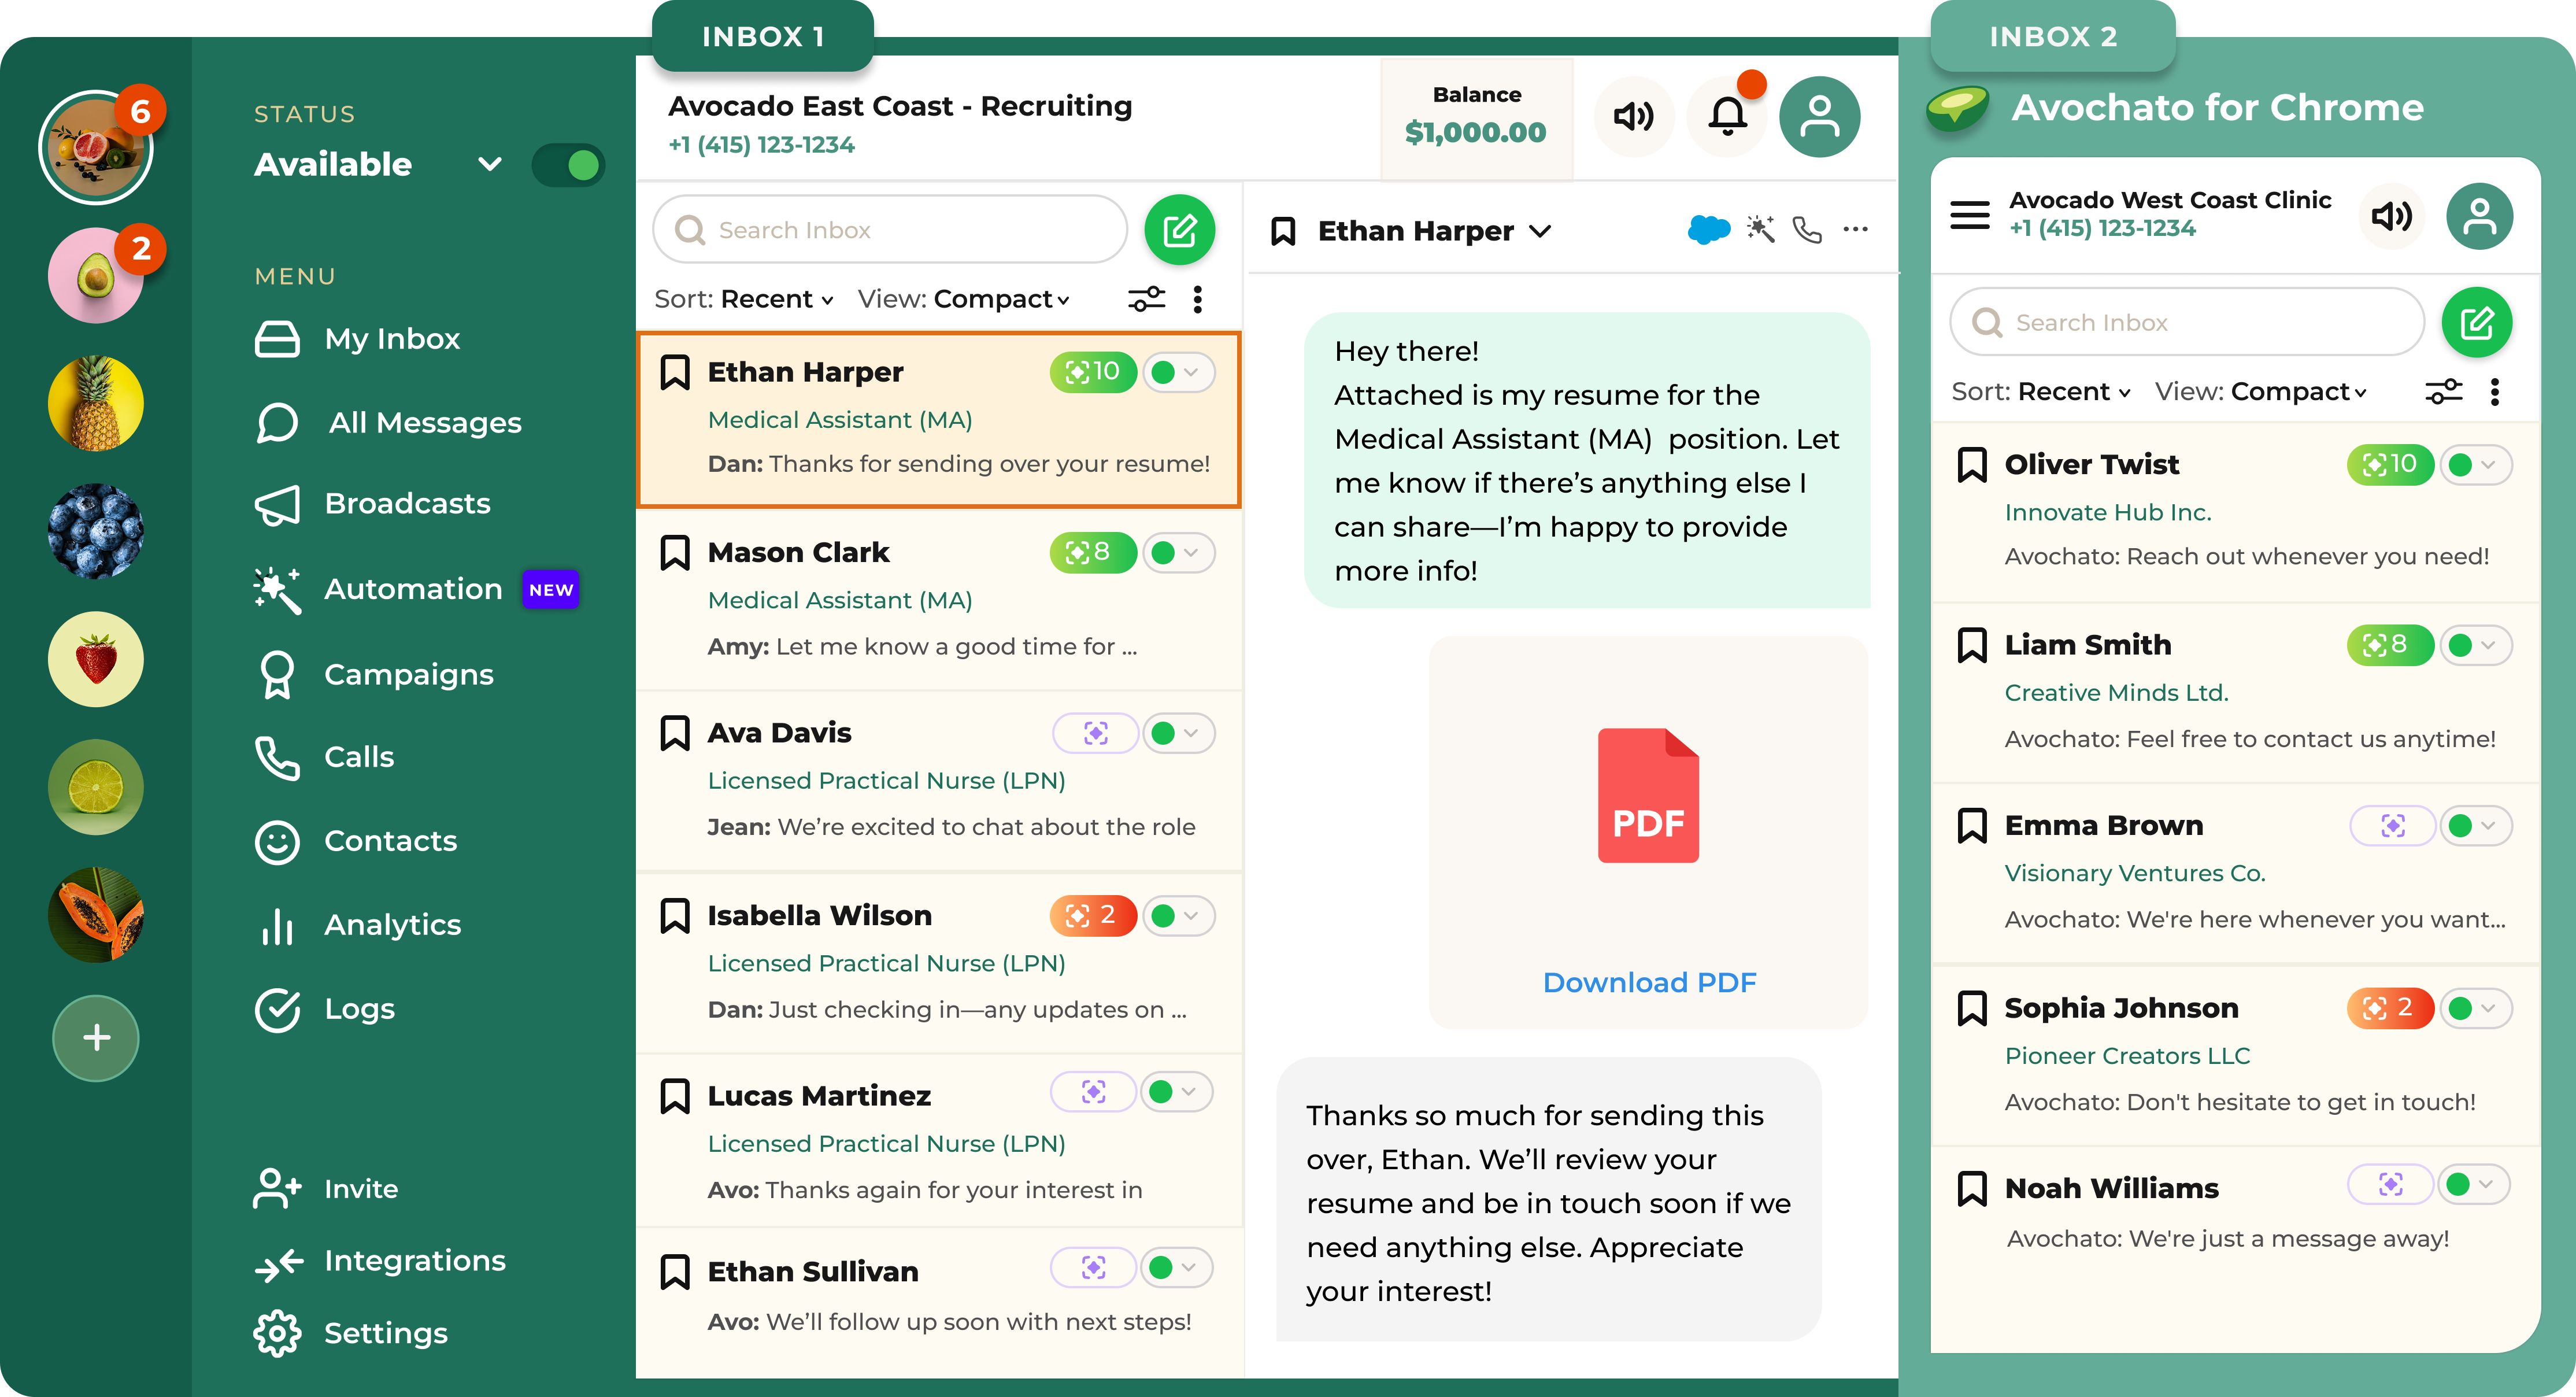2576x1397 pixels.
Task: Open Sort: Recent dropdown in Inbox 2
Action: click(x=2040, y=392)
